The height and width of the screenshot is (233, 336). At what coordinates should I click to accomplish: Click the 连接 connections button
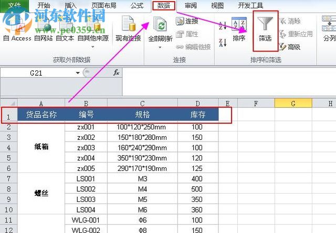(x=187, y=21)
